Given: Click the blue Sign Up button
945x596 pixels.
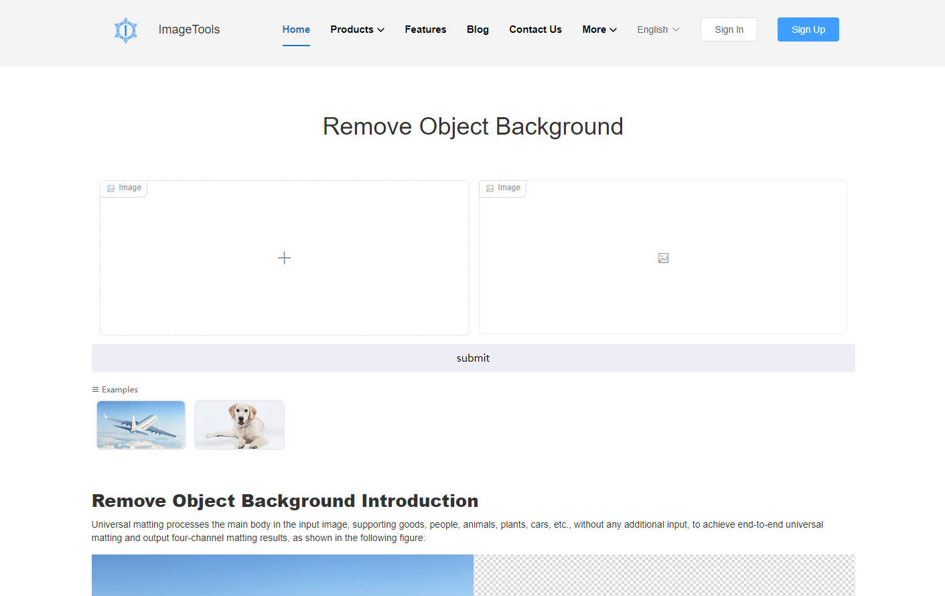Looking at the screenshot, I should click(x=808, y=29).
